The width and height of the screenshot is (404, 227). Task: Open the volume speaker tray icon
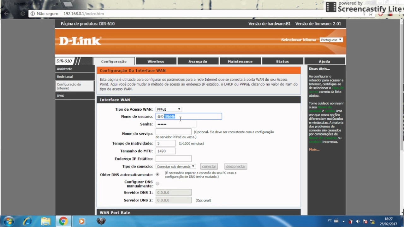click(x=358, y=221)
